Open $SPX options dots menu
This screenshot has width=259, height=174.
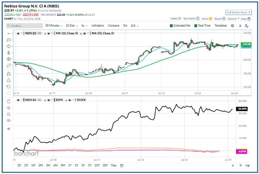coord(52,100)
